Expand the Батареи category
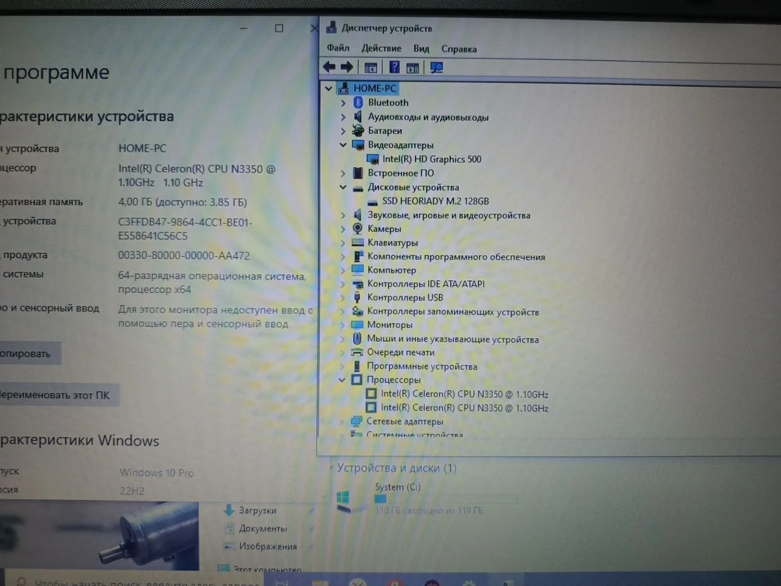781x586 pixels. coord(343,131)
